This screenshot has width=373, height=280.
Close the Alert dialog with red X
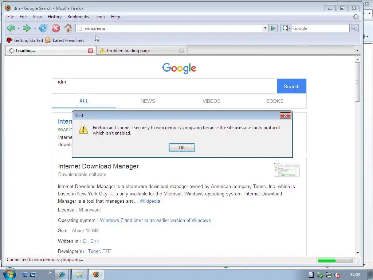pos(285,116)
